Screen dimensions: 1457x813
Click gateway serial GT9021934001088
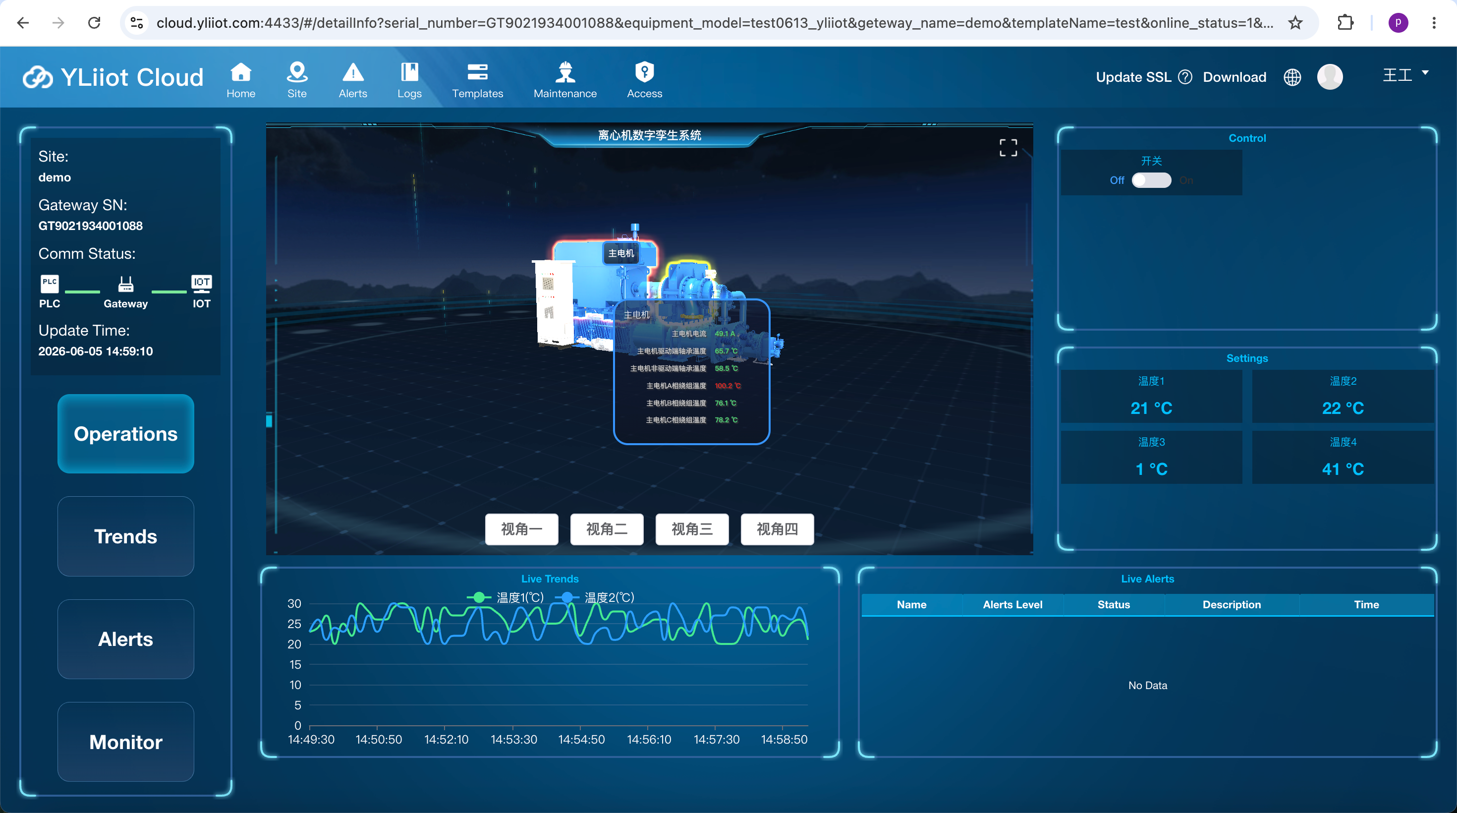(91, 226)
